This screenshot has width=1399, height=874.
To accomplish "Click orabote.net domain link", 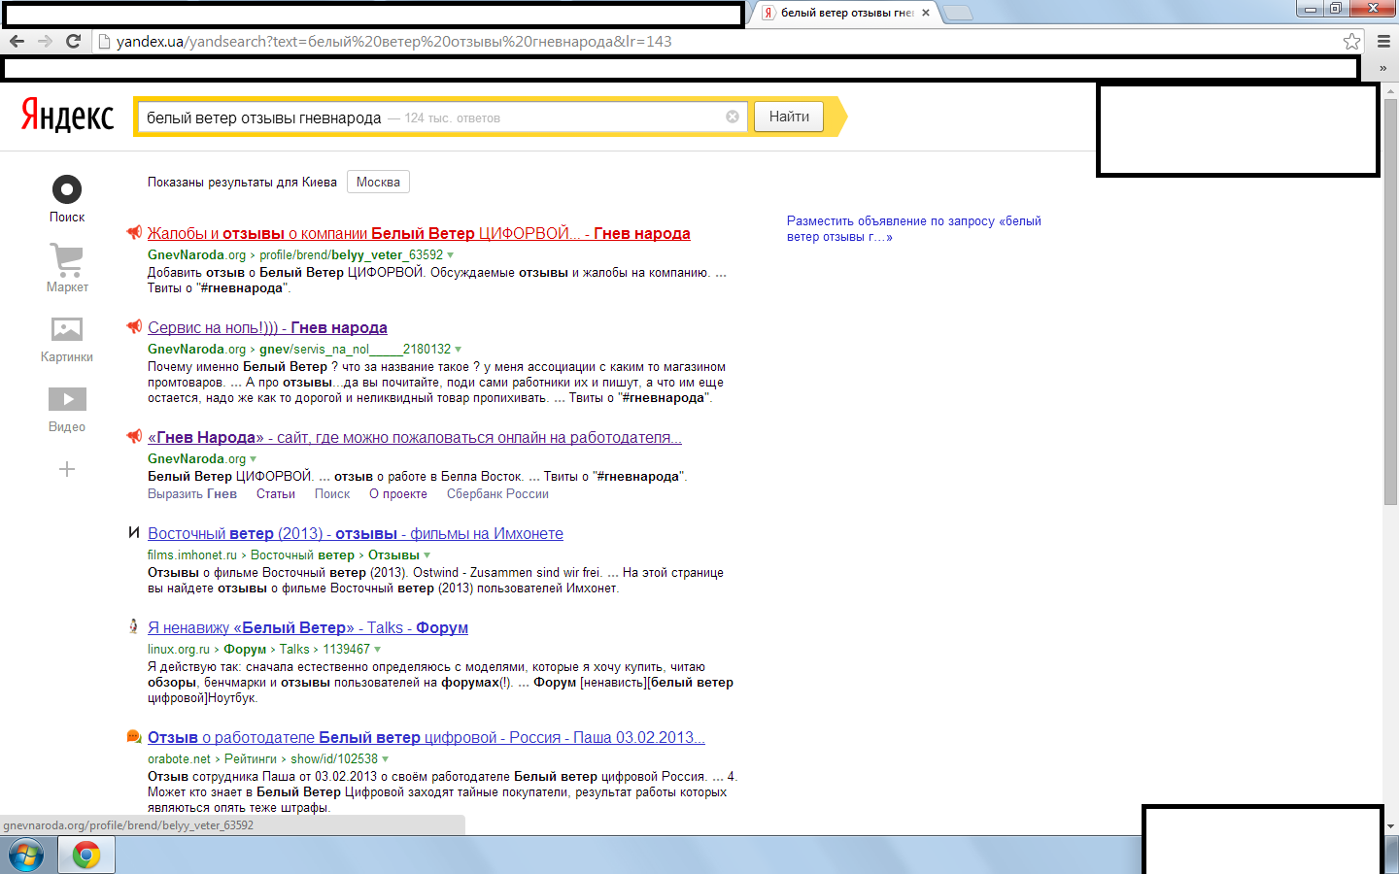I will pos(179,759).
